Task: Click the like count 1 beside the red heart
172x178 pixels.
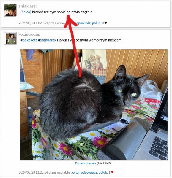Action: [109, 172]
